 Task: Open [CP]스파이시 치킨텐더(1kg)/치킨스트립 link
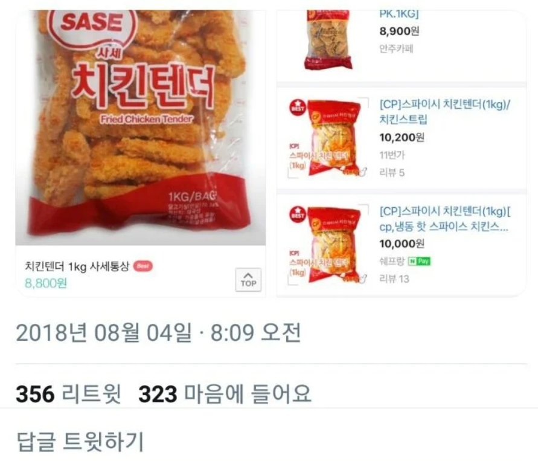click(444, 112)
